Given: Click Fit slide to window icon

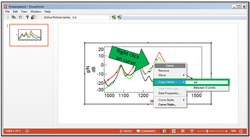Looking at the screenshot, I should point(241,131).
